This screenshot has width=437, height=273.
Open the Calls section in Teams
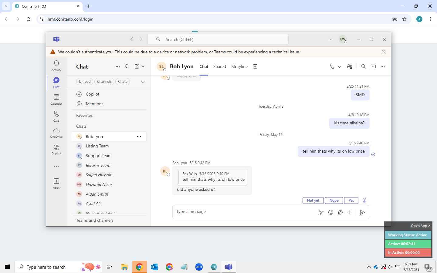(x=56, y=116)
